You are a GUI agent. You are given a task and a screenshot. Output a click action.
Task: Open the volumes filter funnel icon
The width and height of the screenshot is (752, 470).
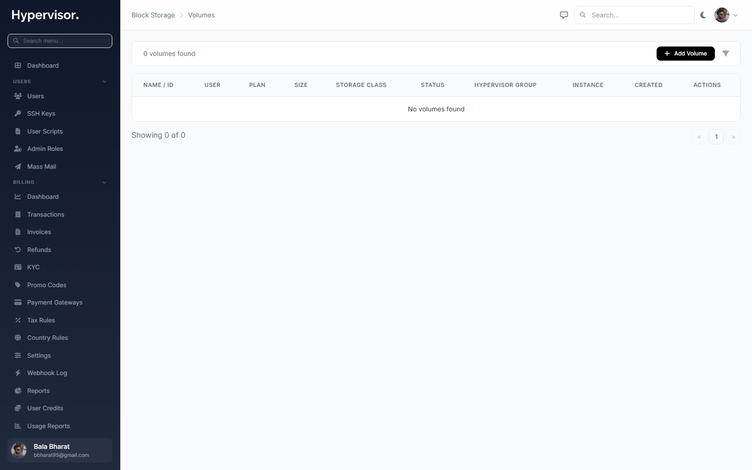coord(726,54)
